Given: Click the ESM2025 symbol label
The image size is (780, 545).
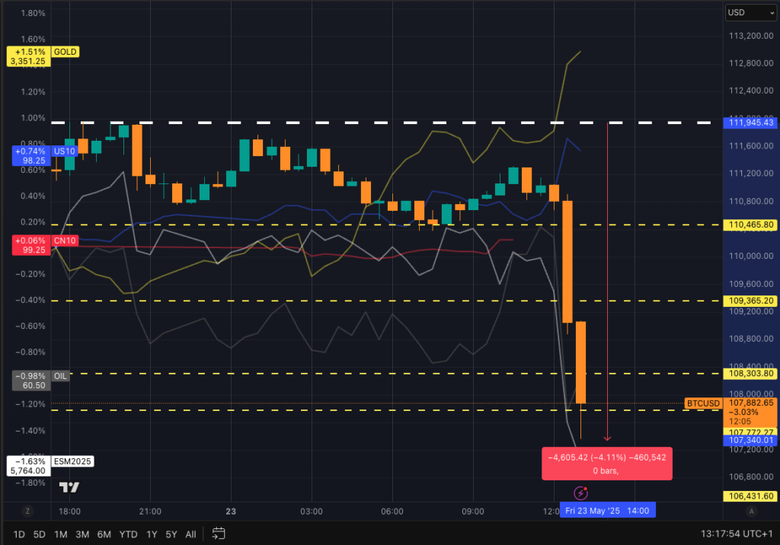Looking at the screenshot, I should (72, 461).
